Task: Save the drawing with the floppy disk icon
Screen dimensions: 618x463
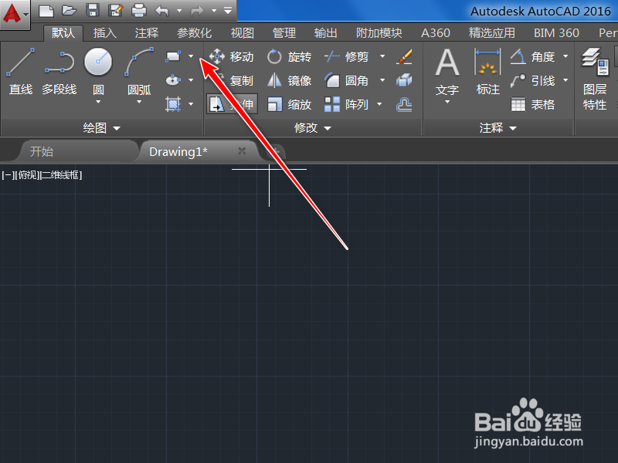Action: [93, 11]
